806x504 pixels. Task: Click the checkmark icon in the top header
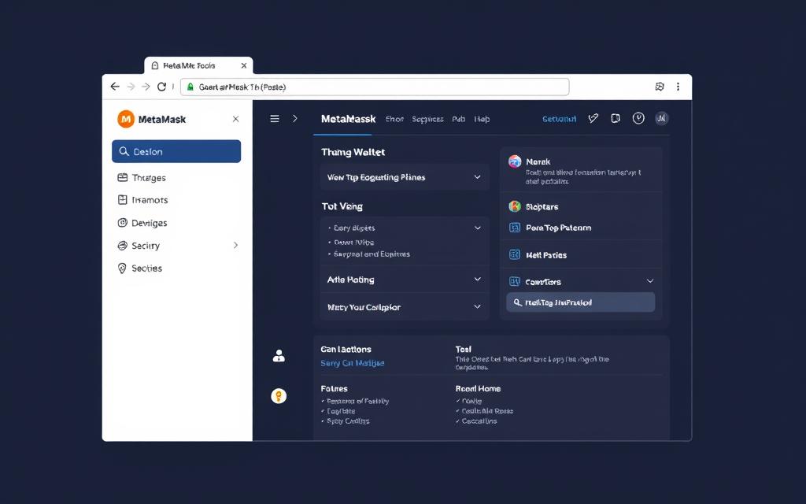pyautogui.click(x=593, y=118)
